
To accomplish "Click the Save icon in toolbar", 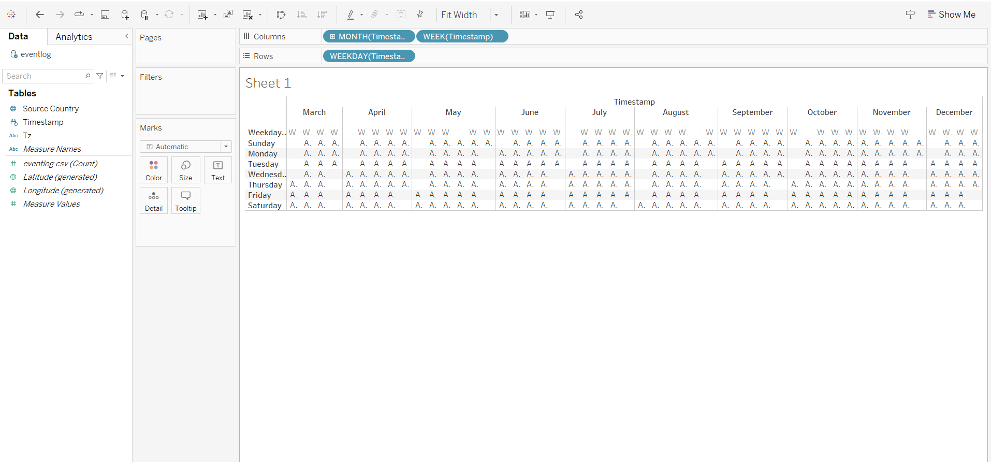I will click(105, 15).
